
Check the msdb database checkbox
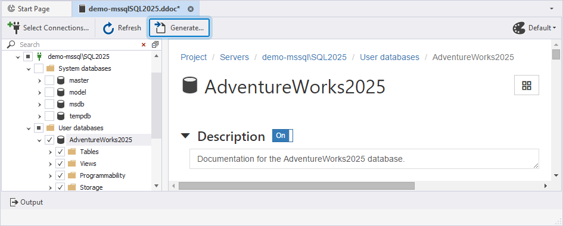click(x=49, y=104)
